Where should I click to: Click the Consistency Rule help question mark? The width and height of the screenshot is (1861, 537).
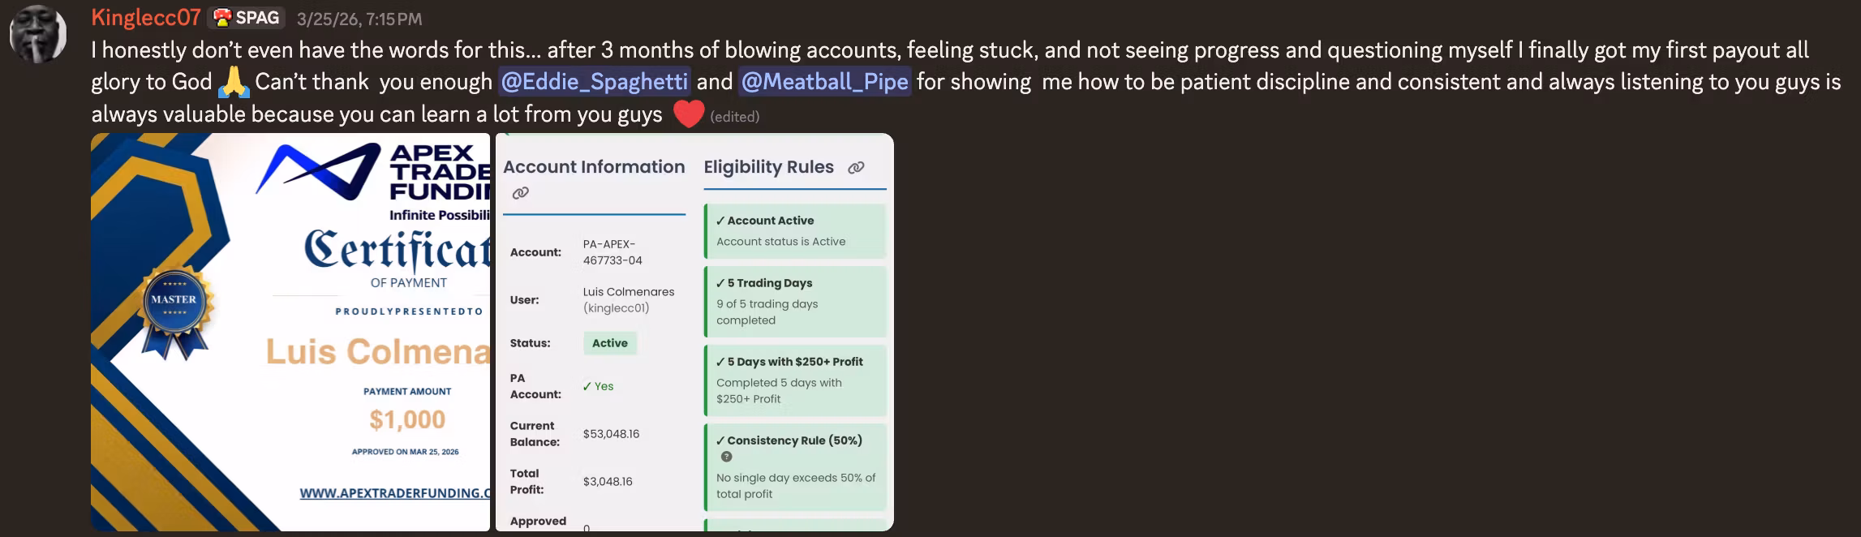click(727, 457)
